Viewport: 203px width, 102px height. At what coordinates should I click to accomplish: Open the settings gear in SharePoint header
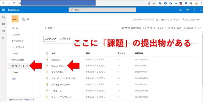click(188, 10)
